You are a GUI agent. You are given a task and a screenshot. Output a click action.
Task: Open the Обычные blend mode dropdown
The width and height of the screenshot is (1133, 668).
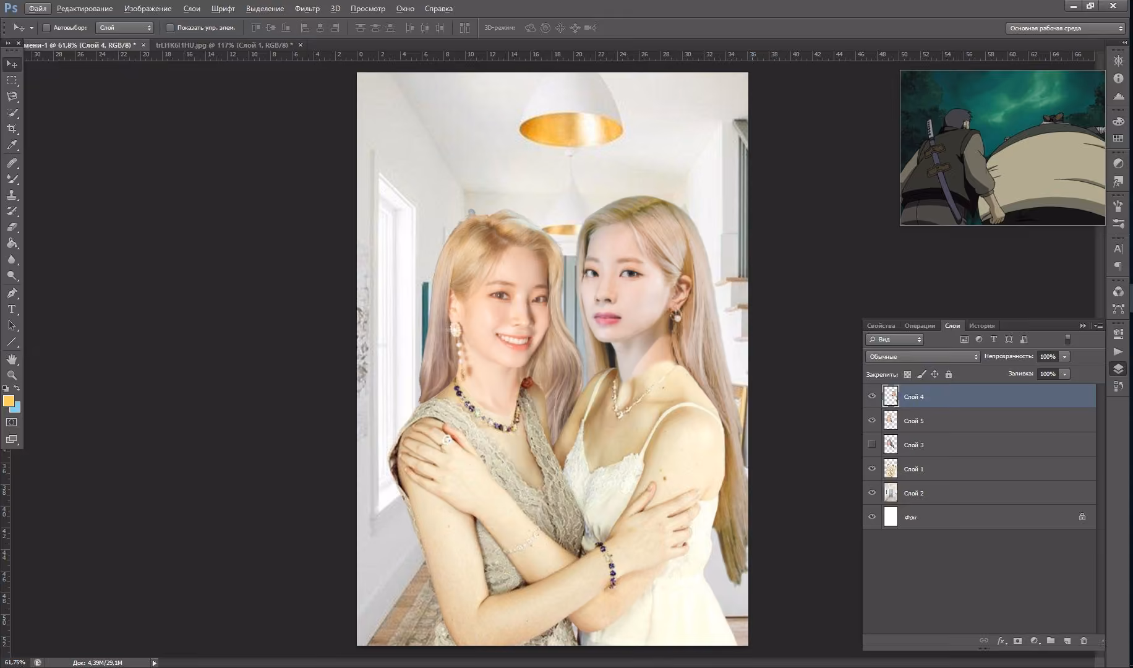(922, 357)
